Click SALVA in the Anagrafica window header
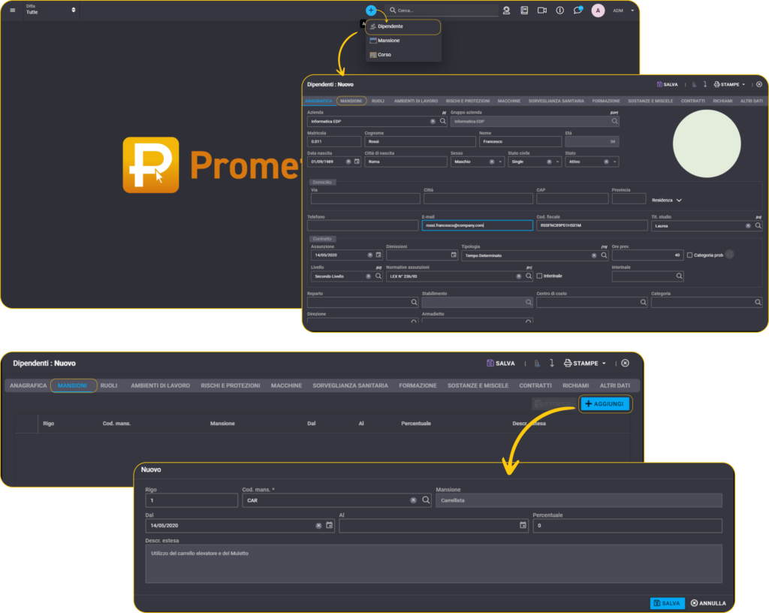Viewport: 769px width, 613px height. 668,84
